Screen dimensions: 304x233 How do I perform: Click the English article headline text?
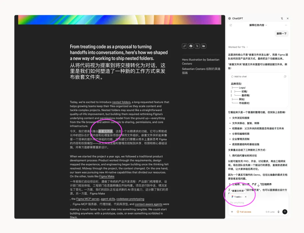point(119,53)
